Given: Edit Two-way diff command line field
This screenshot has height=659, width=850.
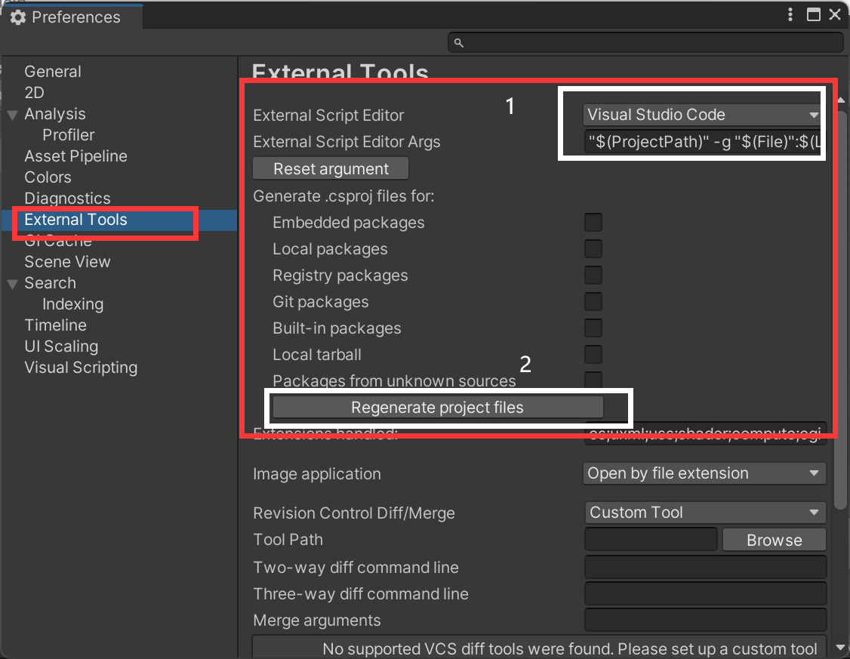Looking at the screenshot, I should pos(705,568).
